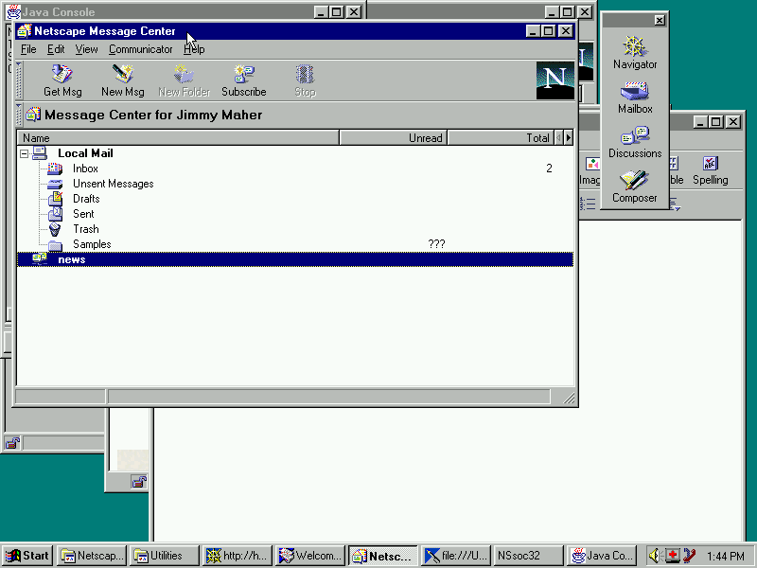Viewport: 757px width, 568px height.
Task: Switch to the Netscap... folder taskbar button
Action: click(x=92, y=556)
